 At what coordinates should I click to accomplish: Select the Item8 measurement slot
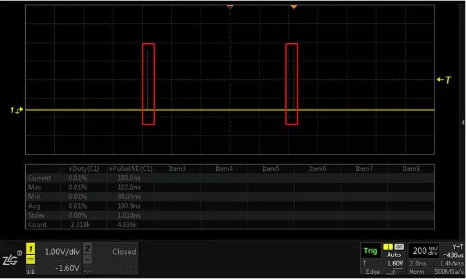pyautogui.click(x=411, y=169)
